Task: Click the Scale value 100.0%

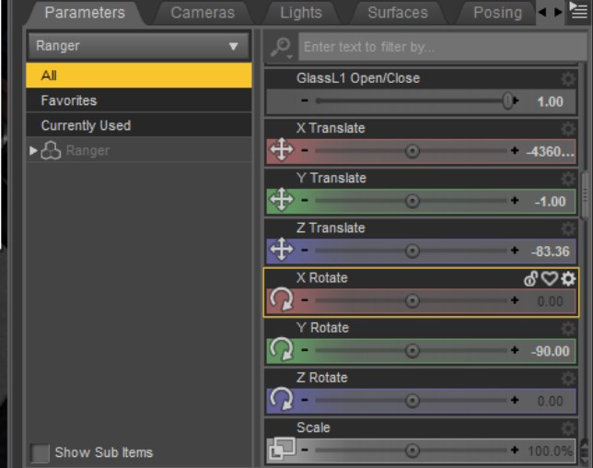Action: pos(550,451)
